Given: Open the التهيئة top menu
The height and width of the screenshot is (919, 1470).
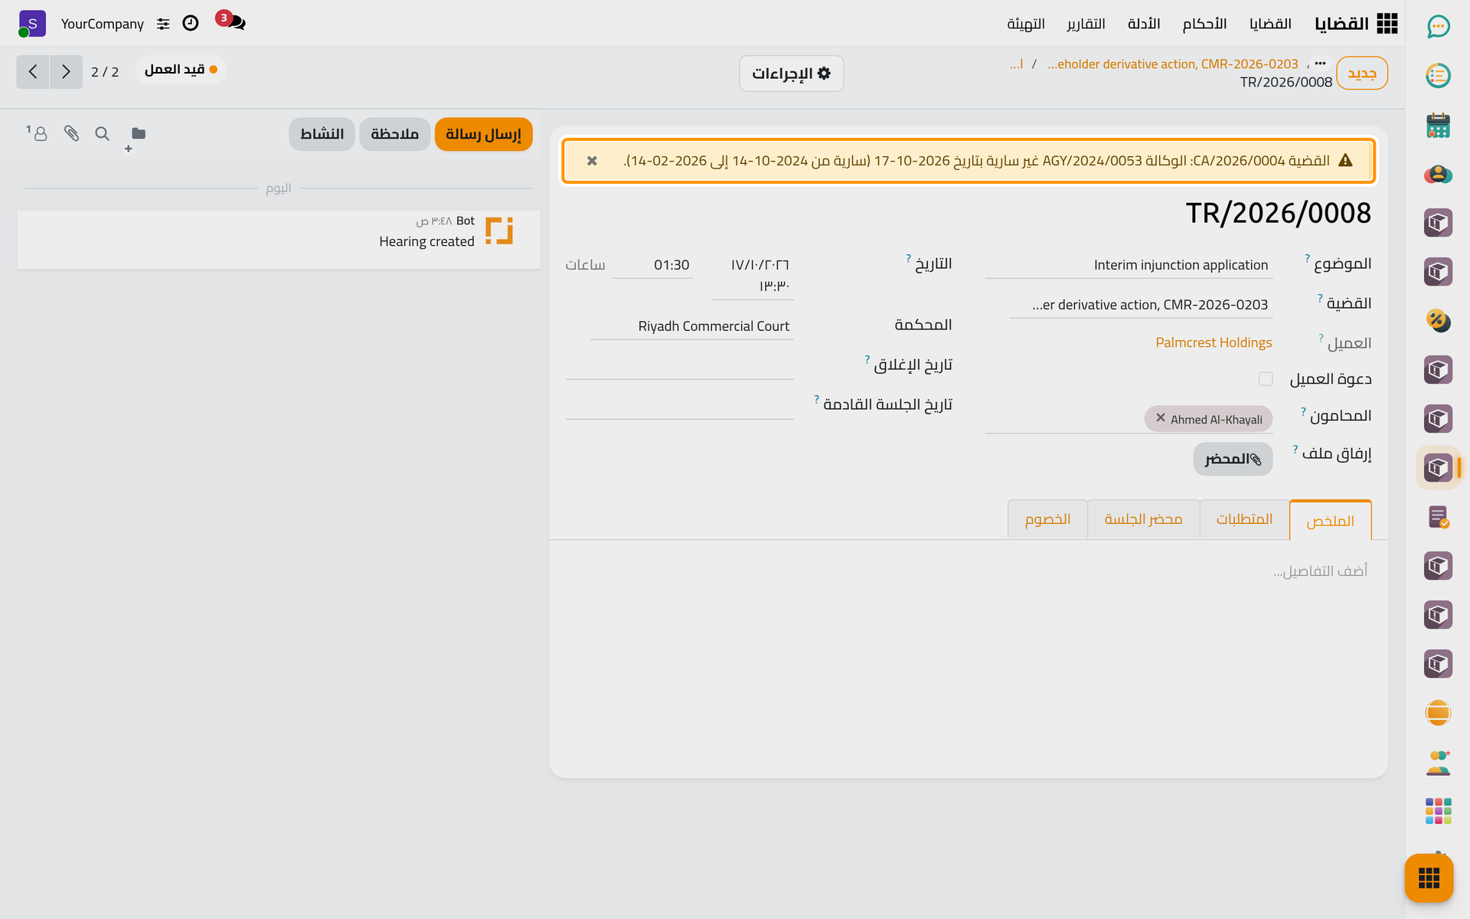Looking at the screenshot, I should coord(1026,24).
